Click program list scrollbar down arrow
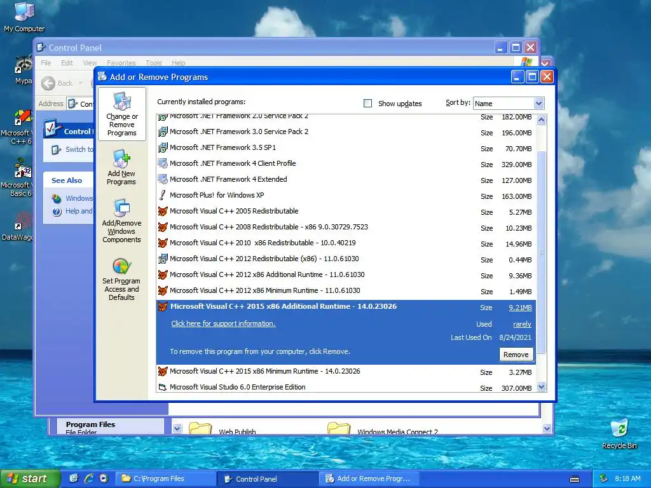The width and height of the screenshot is (651, 488). [542, 387]
